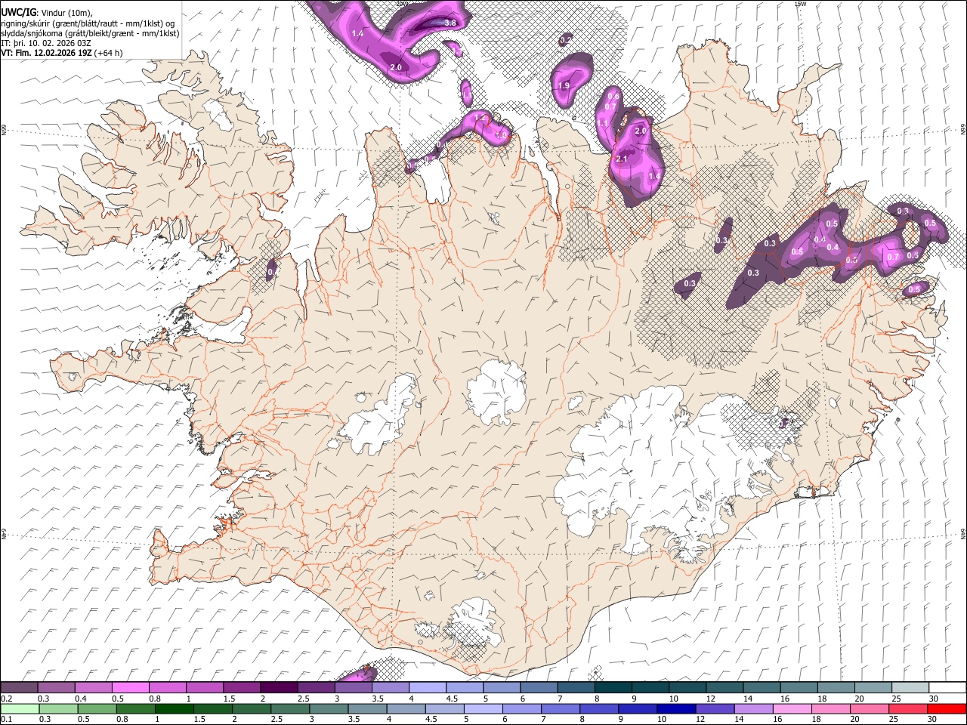Pick the pale grey swatch at 25 in snow legend
The height and width of the screenshot is (725, 967).
click(x=910, y=688)
